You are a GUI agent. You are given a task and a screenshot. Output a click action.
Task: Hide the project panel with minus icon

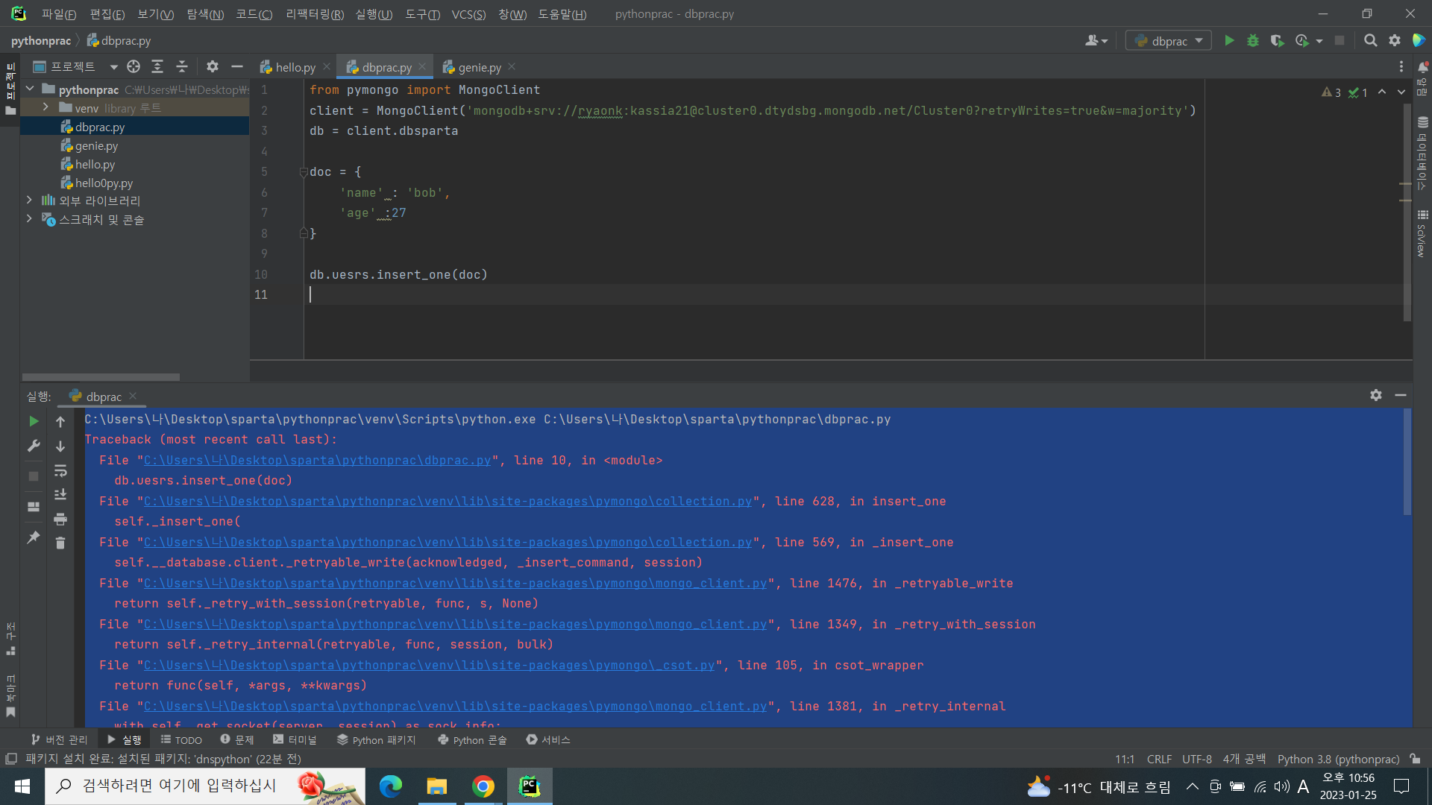pos(237,67)
